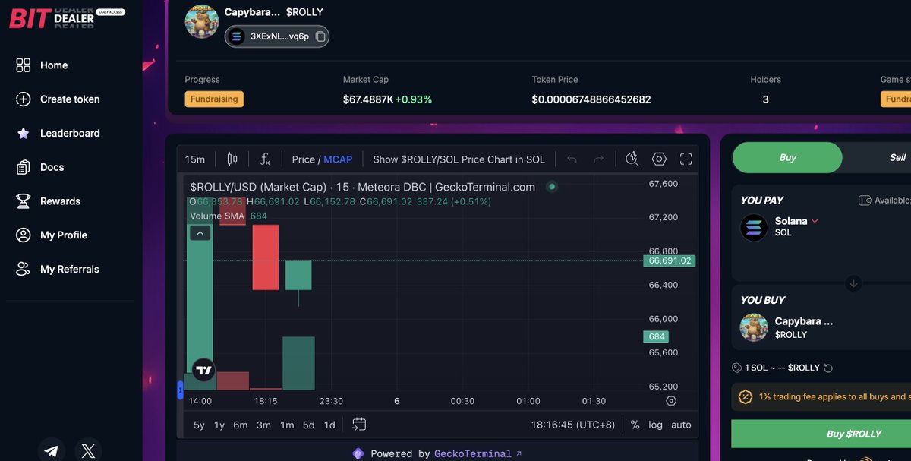Select the 1d chart range
The image size is (911, 461).
[329, 425]
